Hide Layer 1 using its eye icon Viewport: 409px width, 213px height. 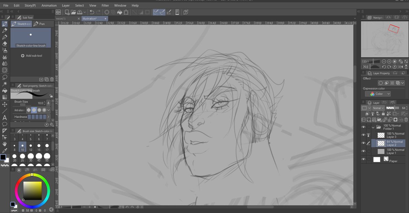tap(363, 151)
